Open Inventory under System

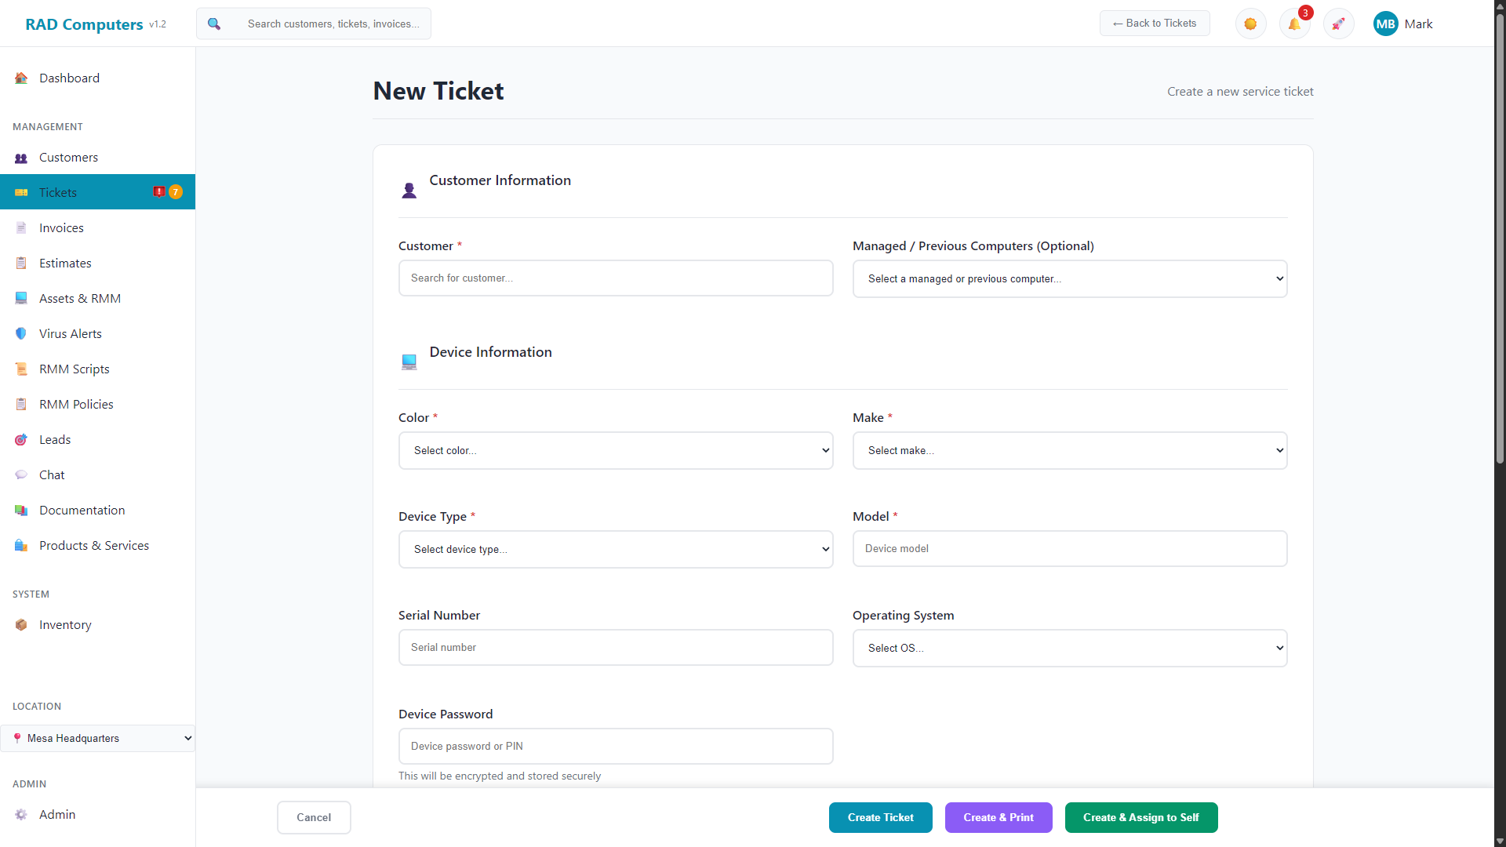[64, 624]
